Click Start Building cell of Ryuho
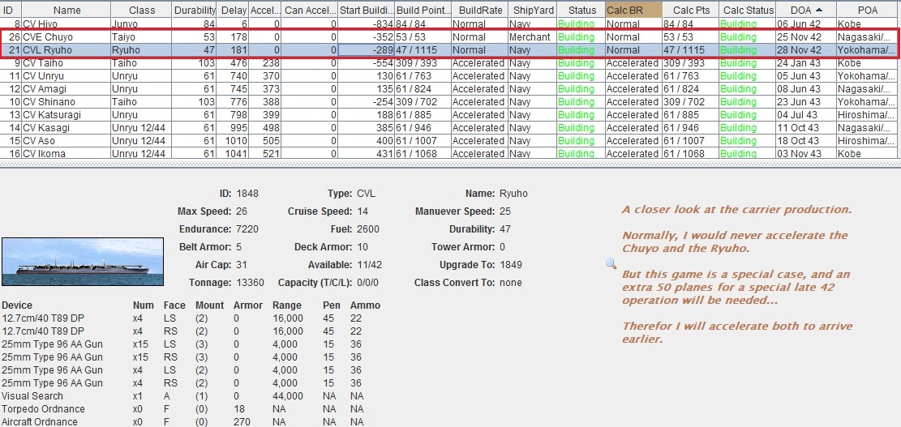 pyautogui.click(x=366, y=50)
